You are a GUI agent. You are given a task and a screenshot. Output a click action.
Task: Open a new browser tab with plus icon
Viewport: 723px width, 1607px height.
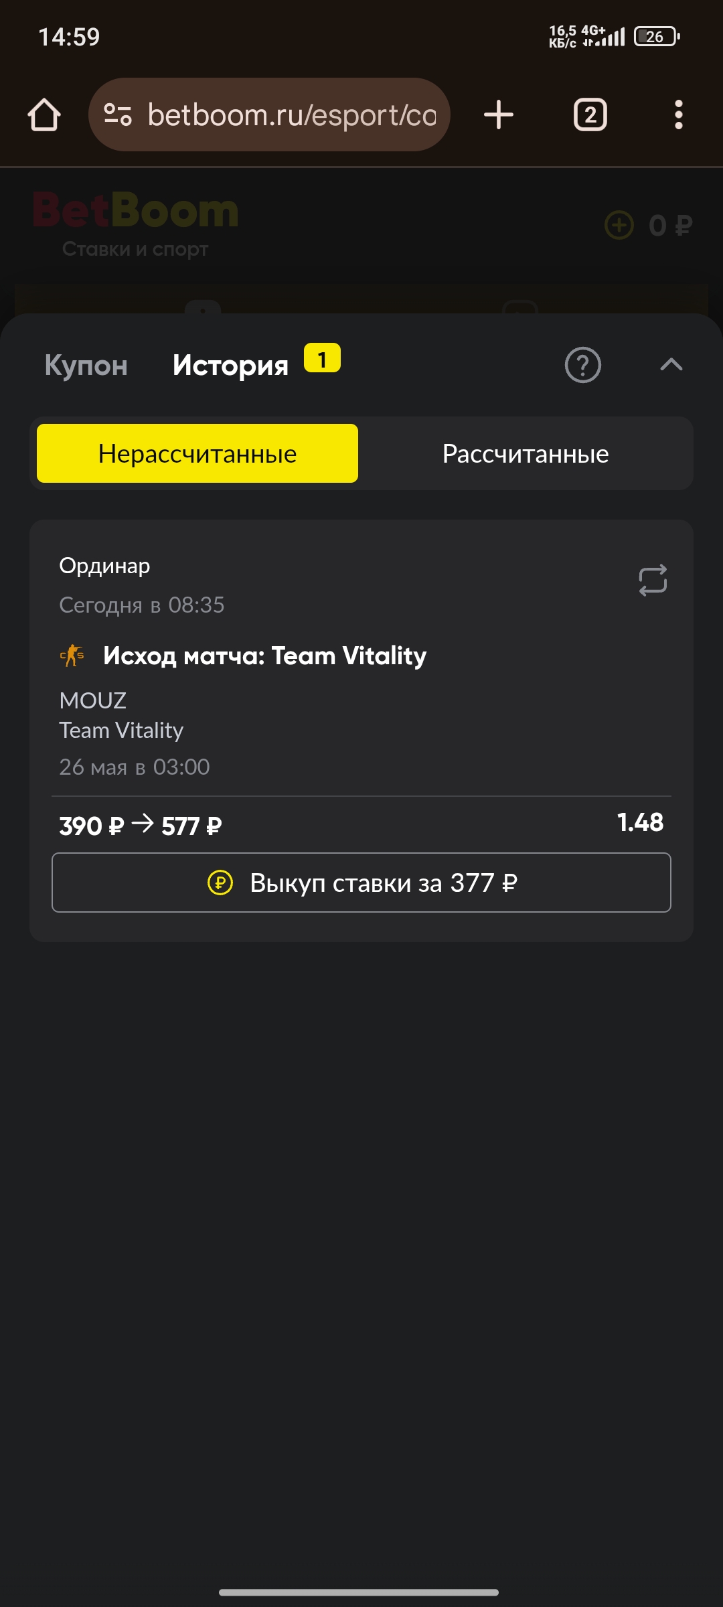[x=499, y=114]
